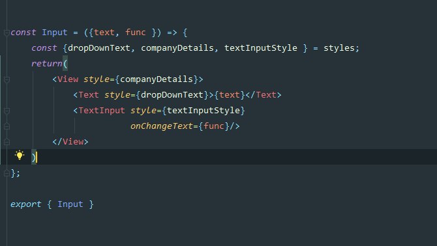Click the first 'const' keyword before Input
437x246 pixels.
click(23, 33)
